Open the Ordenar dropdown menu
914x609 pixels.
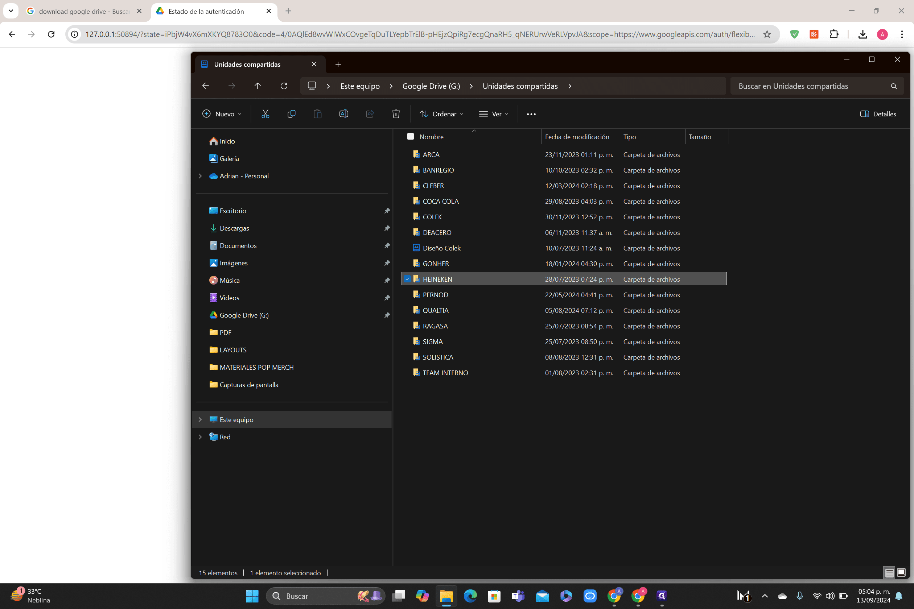[x=441, y=114]
